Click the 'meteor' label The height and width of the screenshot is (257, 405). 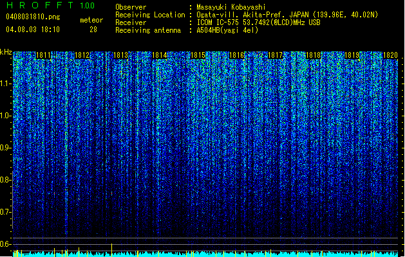coord(91,20)
